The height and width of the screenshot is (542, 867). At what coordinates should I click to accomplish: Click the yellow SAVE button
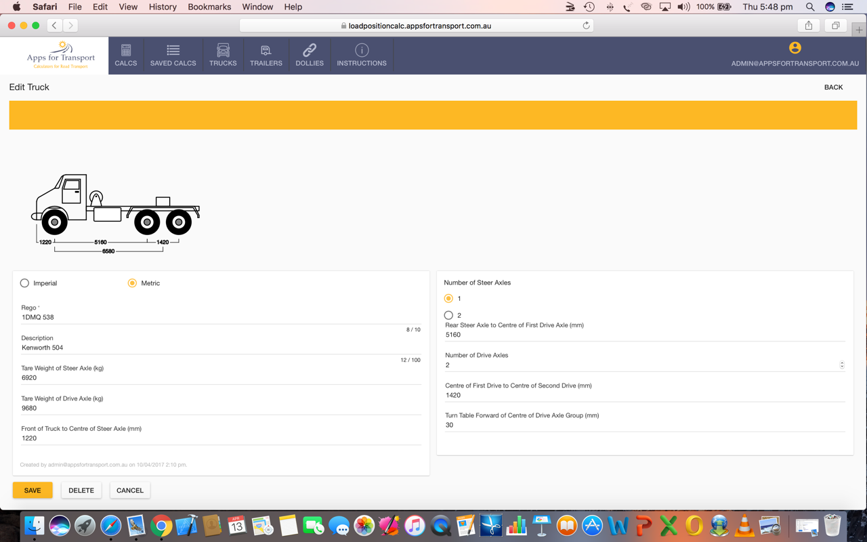tap(33, 491)
